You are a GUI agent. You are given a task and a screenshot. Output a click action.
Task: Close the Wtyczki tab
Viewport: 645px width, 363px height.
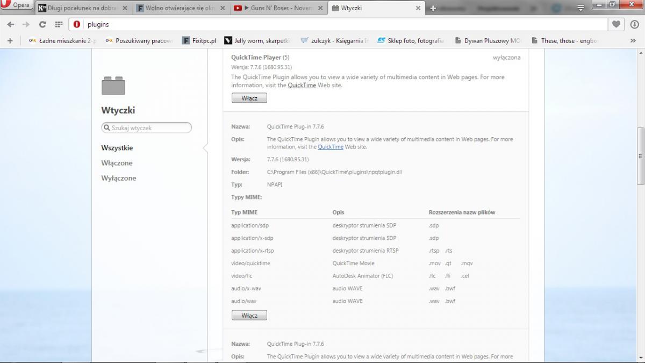pos(418,8)
